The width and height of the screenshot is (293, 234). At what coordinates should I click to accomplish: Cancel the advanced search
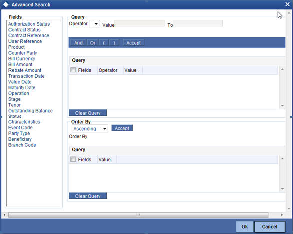(x=270, y=227)
